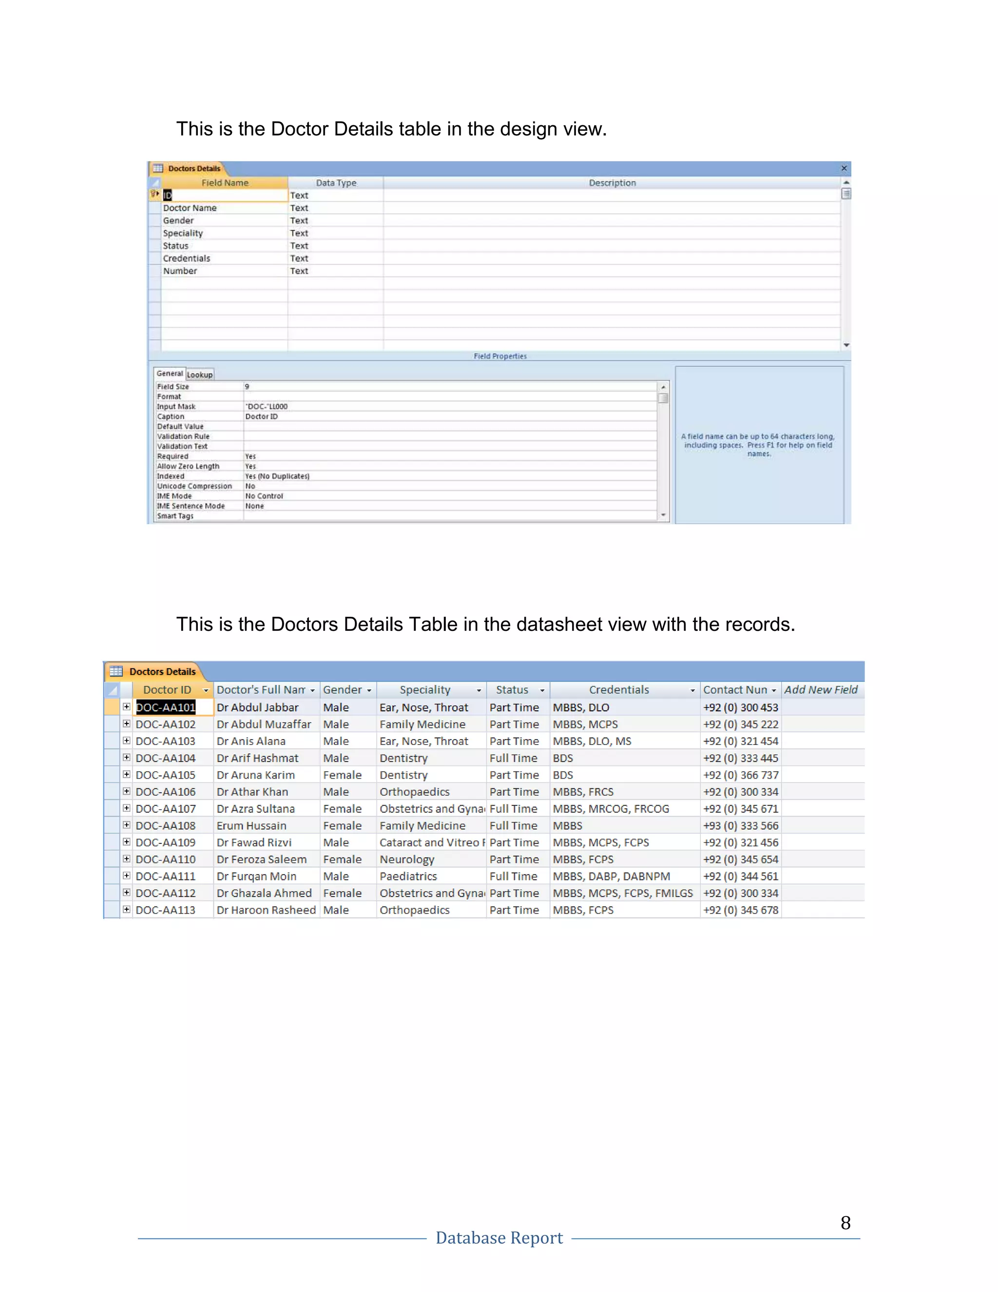998x1292 pixels.
Task: Select the Status field name row
Action: [224, 246]
